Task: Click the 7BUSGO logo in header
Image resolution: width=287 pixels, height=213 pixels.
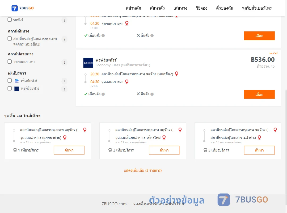Action: coord(23,8)
